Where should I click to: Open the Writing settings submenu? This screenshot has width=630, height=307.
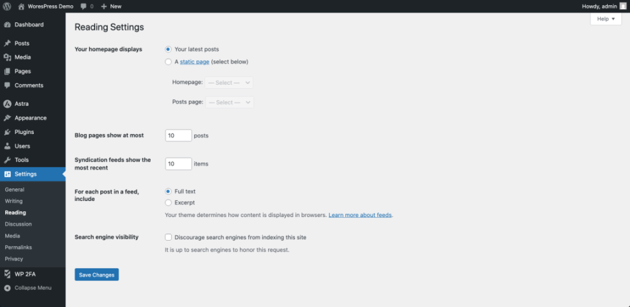pos(13,201)
